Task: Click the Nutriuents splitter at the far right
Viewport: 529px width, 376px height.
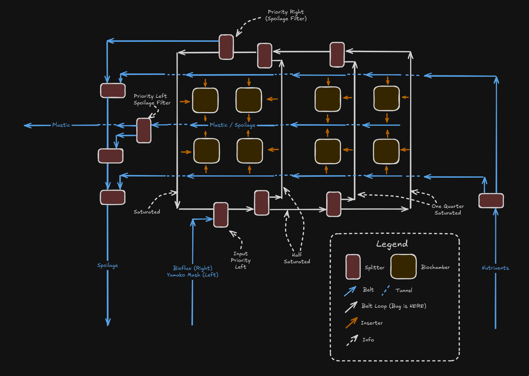Action: [491, 201]
